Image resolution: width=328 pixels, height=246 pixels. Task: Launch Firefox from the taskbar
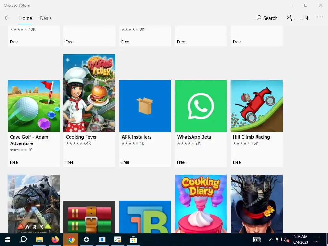point(55,240)
